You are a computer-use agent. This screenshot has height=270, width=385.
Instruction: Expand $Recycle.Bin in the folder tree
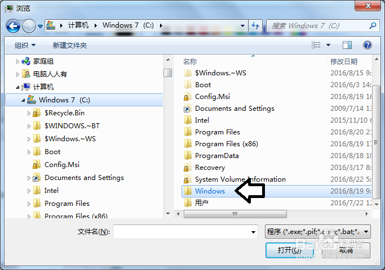[x=29, y=113]
